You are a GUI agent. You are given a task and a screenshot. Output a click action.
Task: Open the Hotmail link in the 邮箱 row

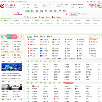click(x=77, y=91)
